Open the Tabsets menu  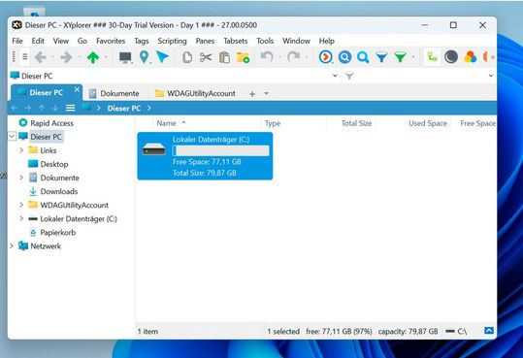coord(236,41)
